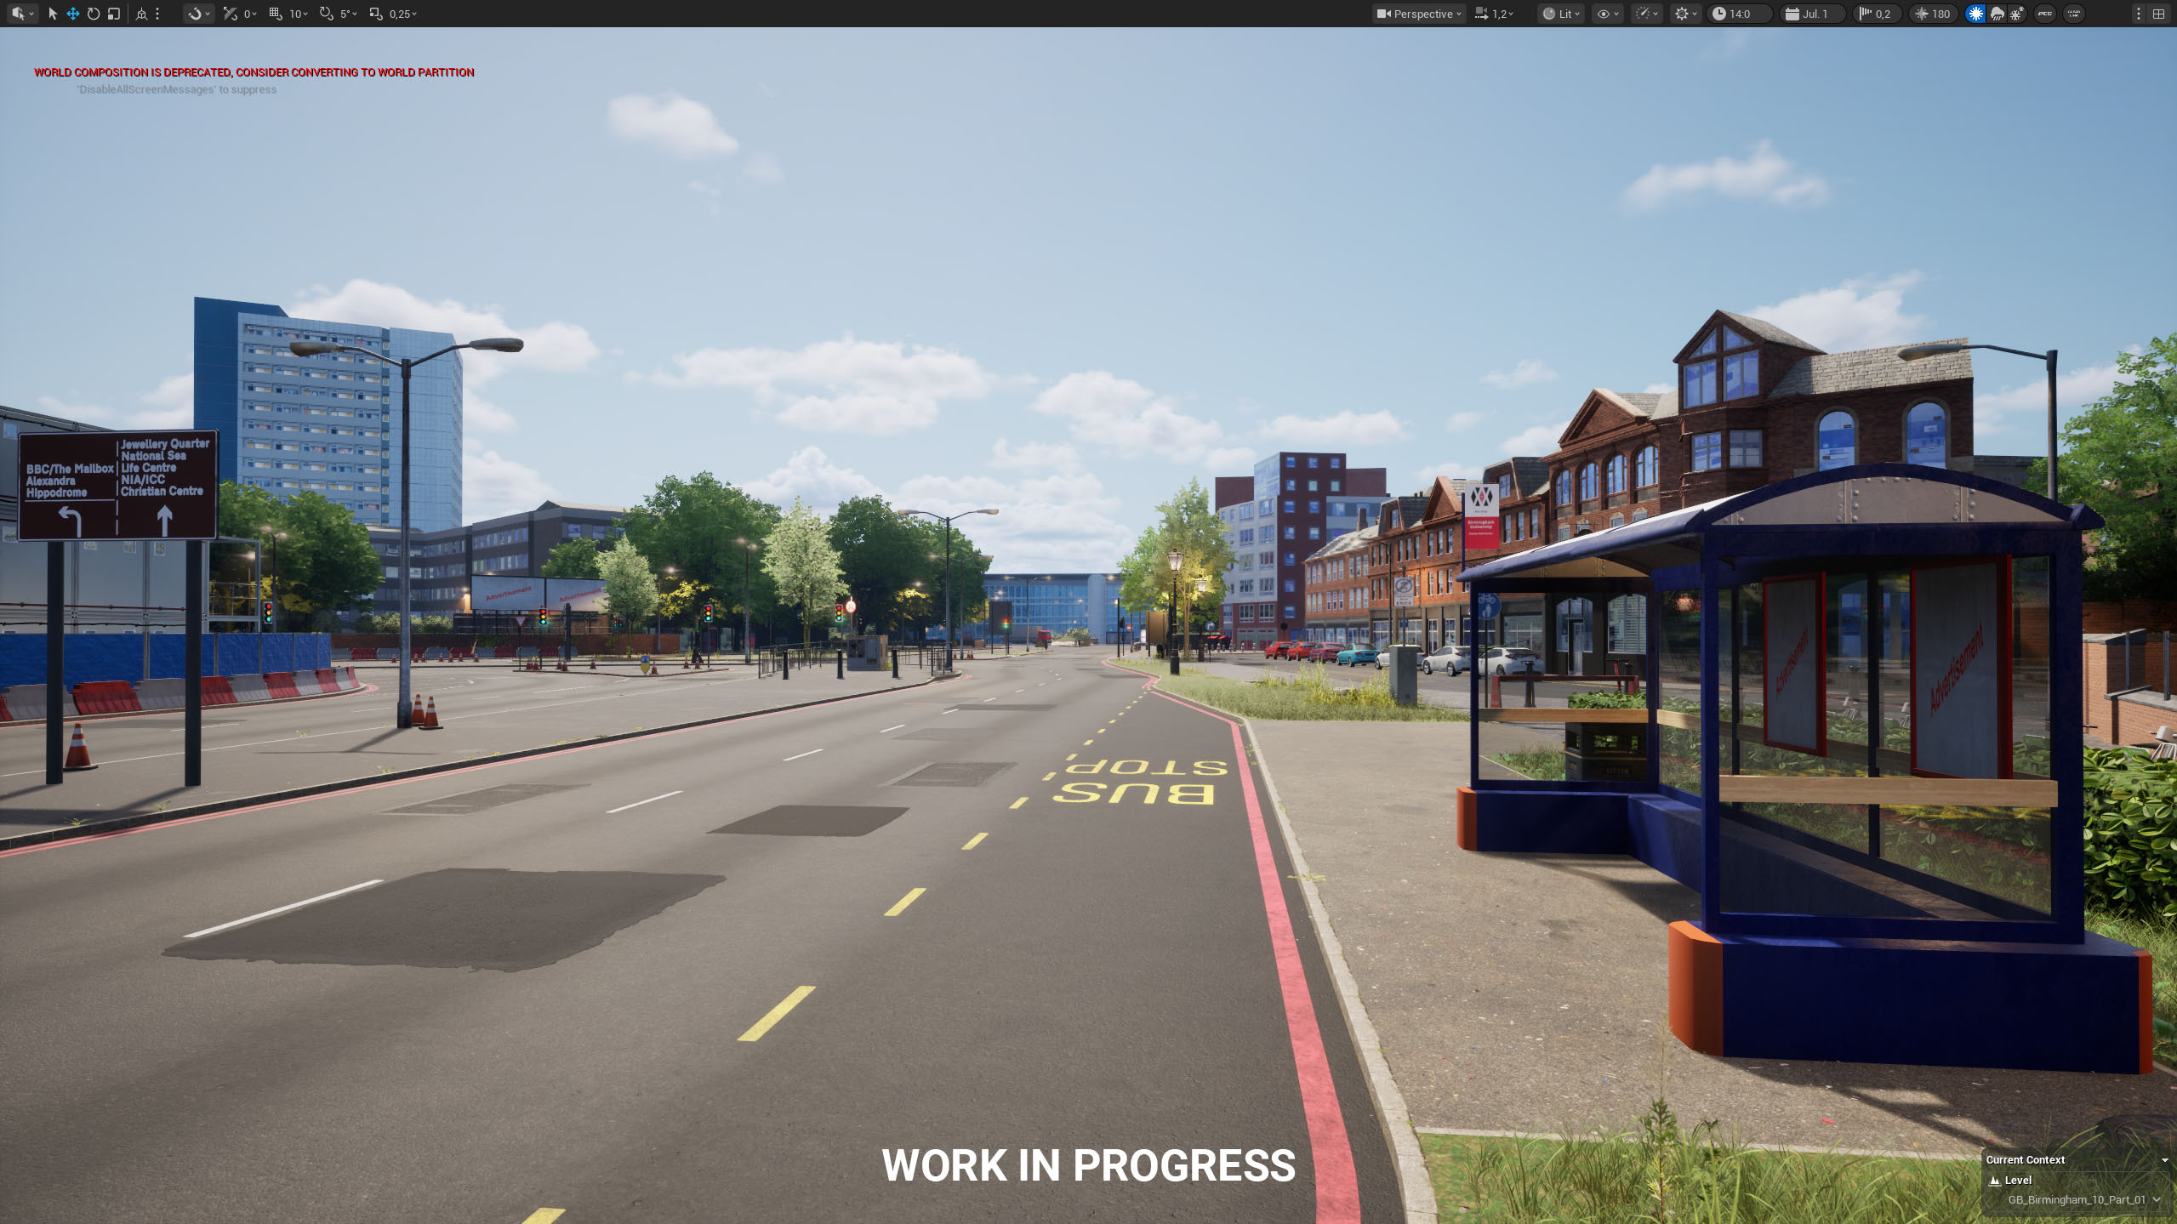
Task: Set time of day 14:0 field
Action: pyautogui.click(x=1740, y=14)
